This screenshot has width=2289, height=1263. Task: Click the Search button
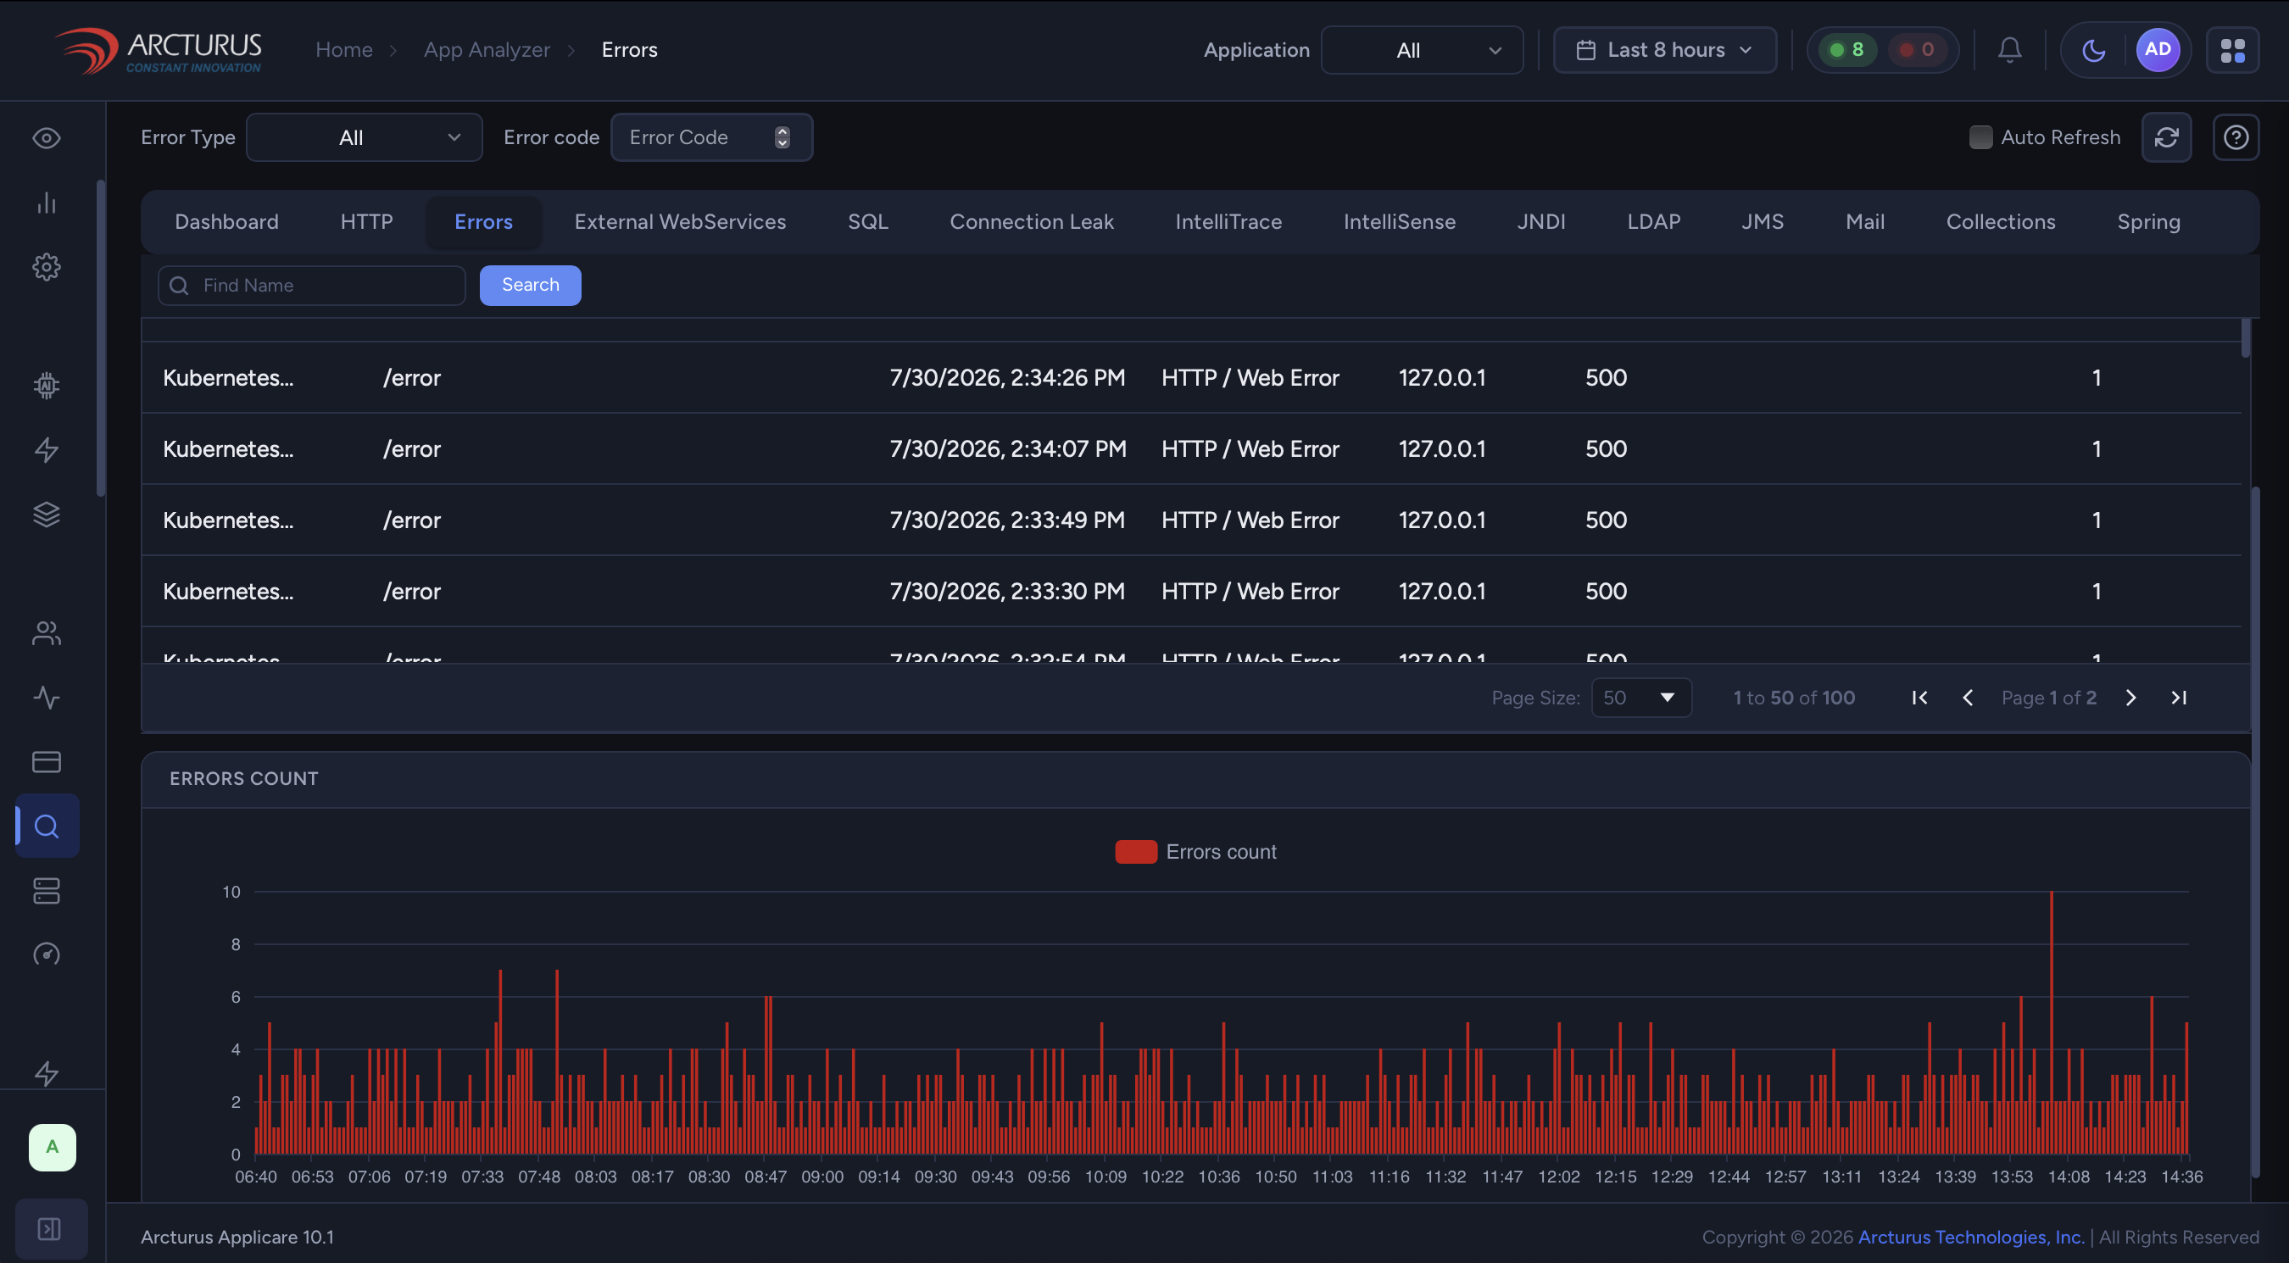point(531,285)
